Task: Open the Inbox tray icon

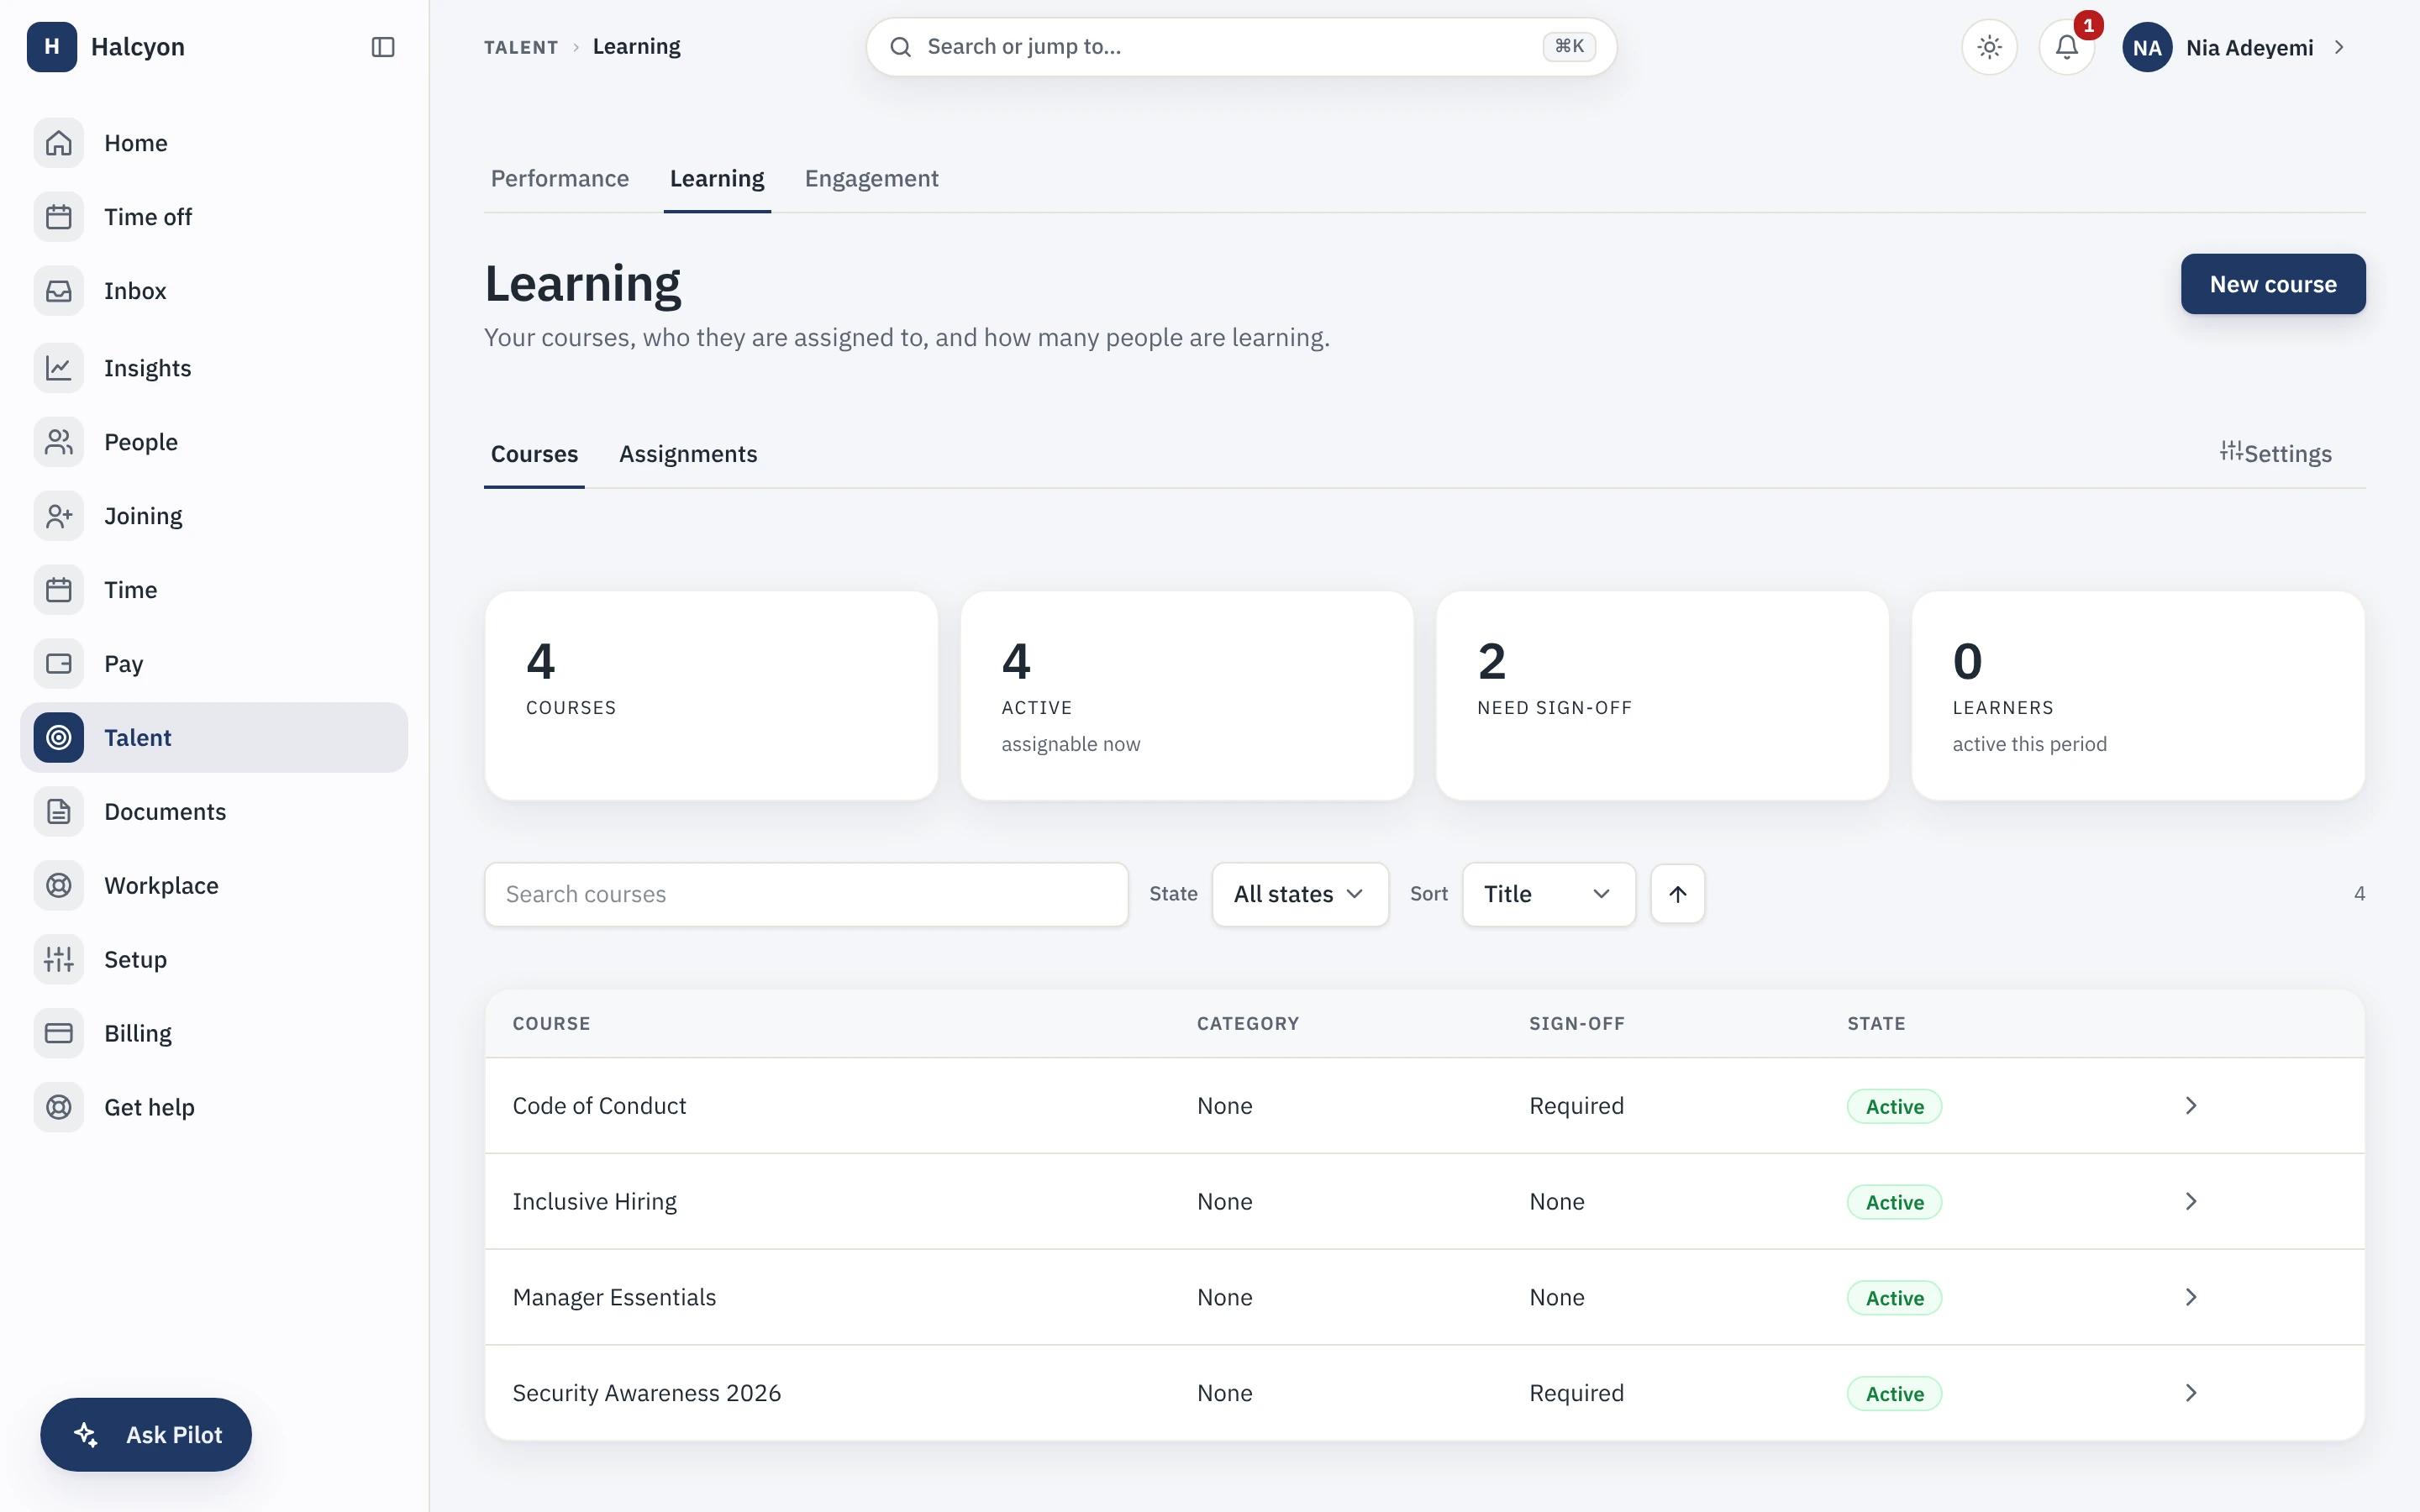Action: coord(59,291)
